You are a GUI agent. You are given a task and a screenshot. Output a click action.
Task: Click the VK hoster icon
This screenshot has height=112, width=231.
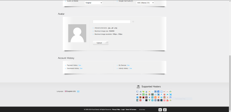tap(156, 100)
